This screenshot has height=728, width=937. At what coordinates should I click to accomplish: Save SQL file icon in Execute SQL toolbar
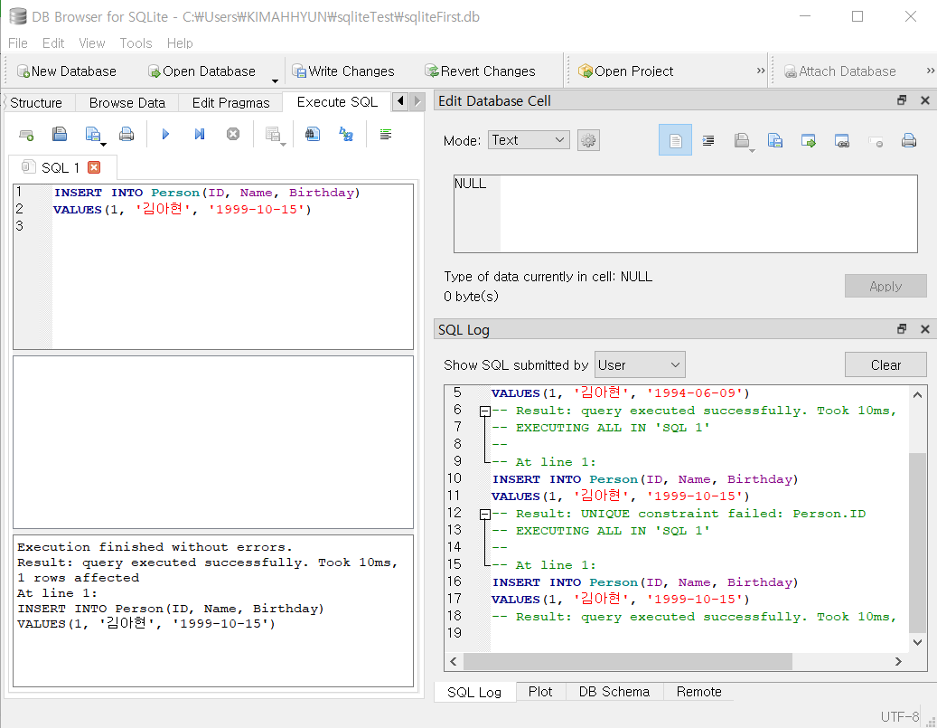(93, 135)
